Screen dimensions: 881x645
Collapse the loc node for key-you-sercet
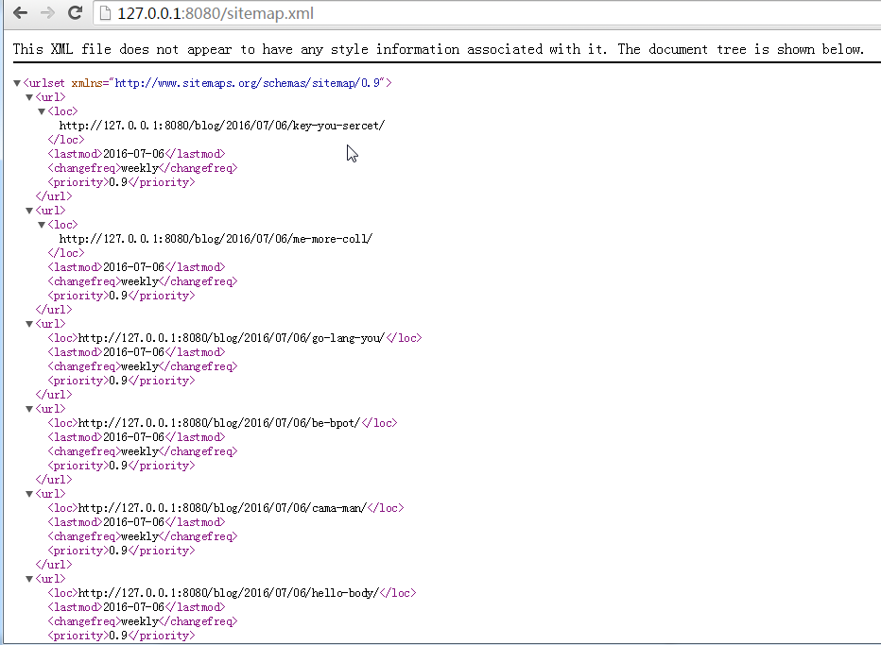click(42, 111)
